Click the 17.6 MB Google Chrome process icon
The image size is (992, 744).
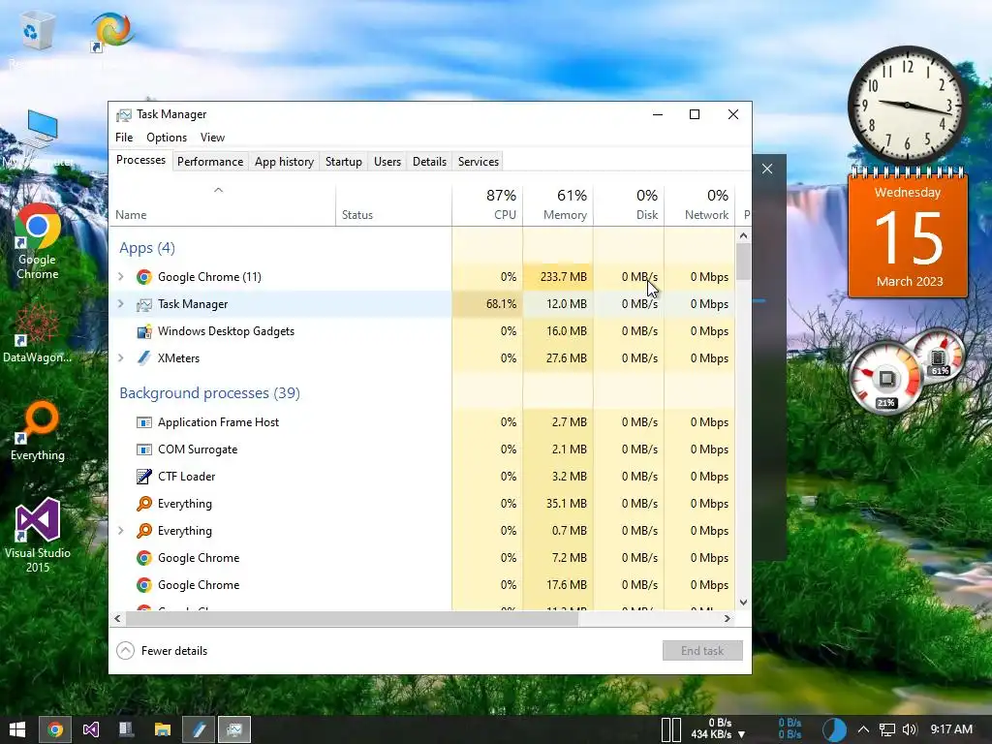pyautogui.click(x=144, y=584)
